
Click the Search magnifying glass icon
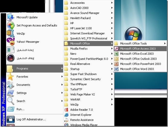(x=10, y=101)
